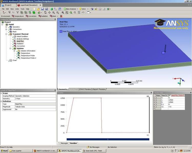Collapse the Solution tree node
This screenshot has width=192, height=153.
pyautogui.click(x=10, y=48)
